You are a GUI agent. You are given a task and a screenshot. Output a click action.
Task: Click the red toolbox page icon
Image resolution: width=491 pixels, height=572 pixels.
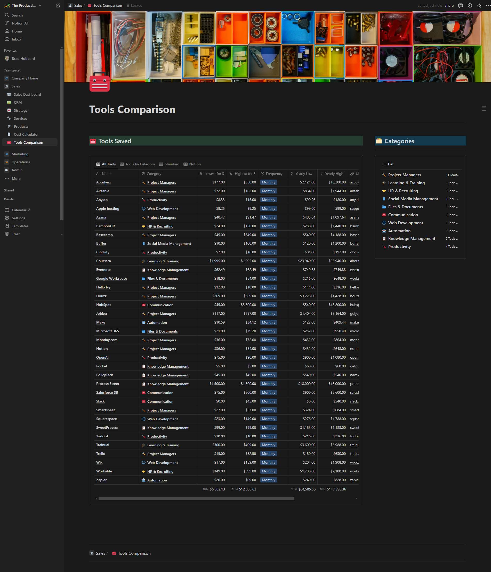(99, 82)
